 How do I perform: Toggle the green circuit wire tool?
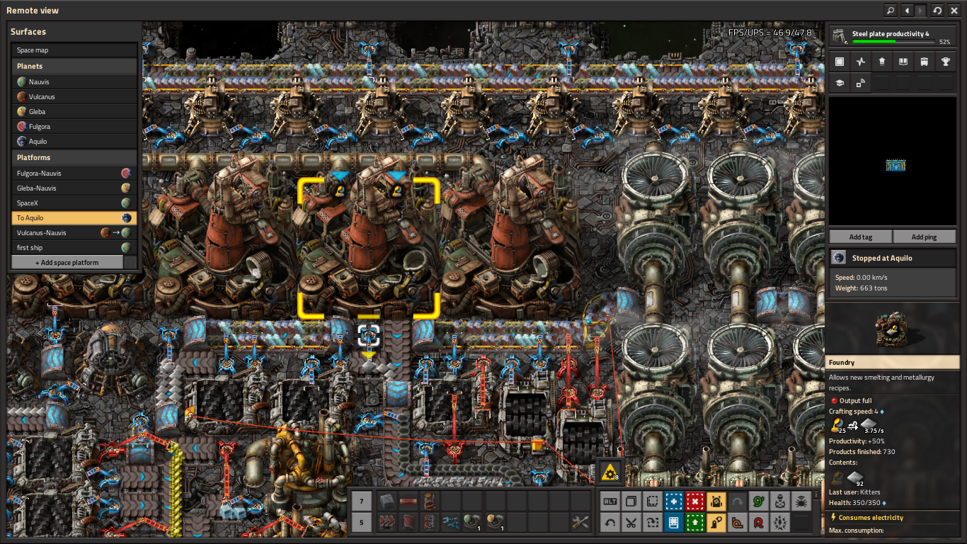point(759,501)
